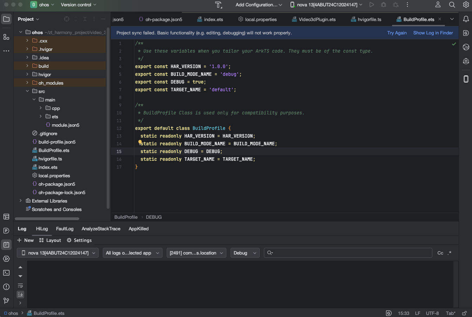Click the Project panel horizontal scrollbar

click(47, 219)
